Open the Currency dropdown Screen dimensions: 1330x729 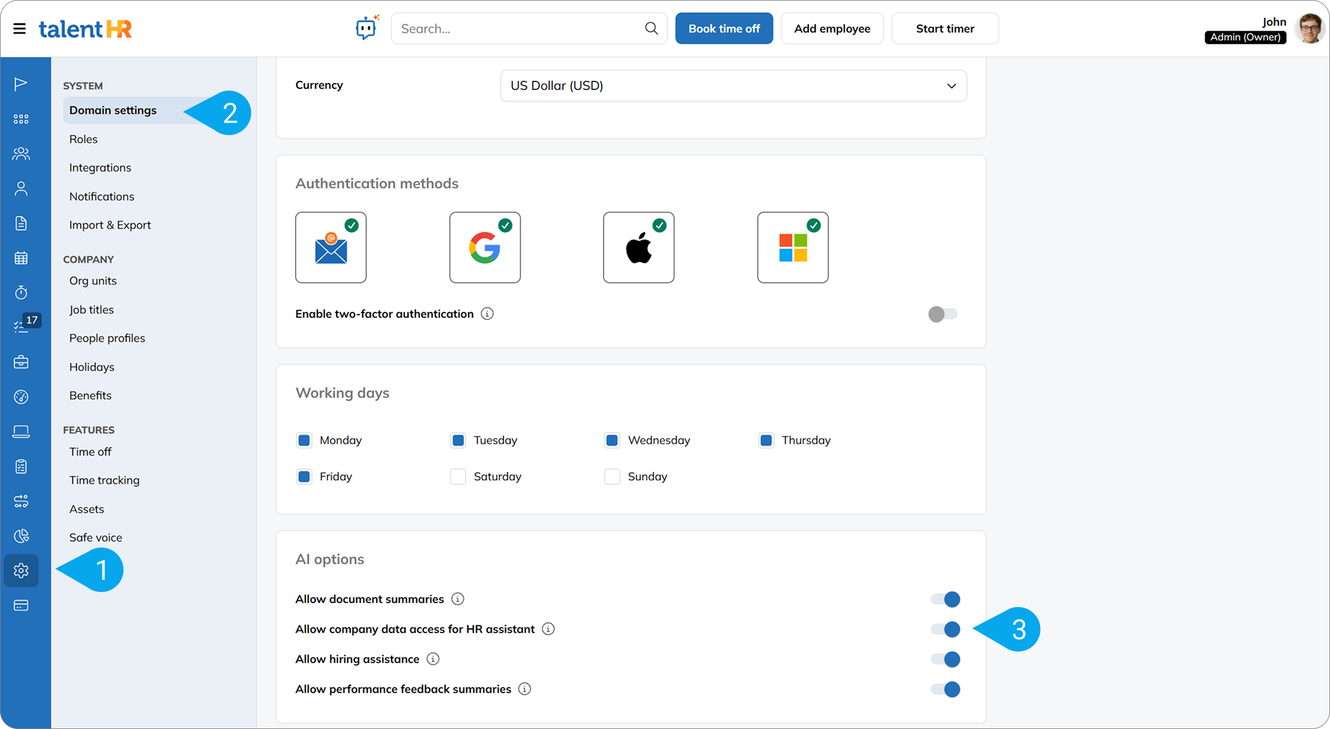pos(733,85)
